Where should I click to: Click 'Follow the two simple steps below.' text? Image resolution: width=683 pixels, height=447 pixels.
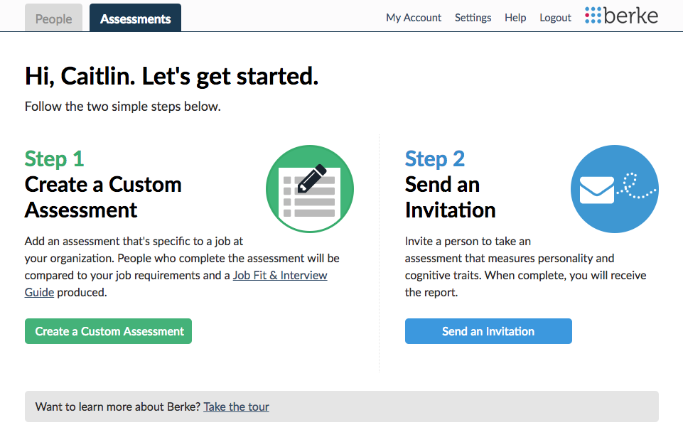tap(122, 107)
